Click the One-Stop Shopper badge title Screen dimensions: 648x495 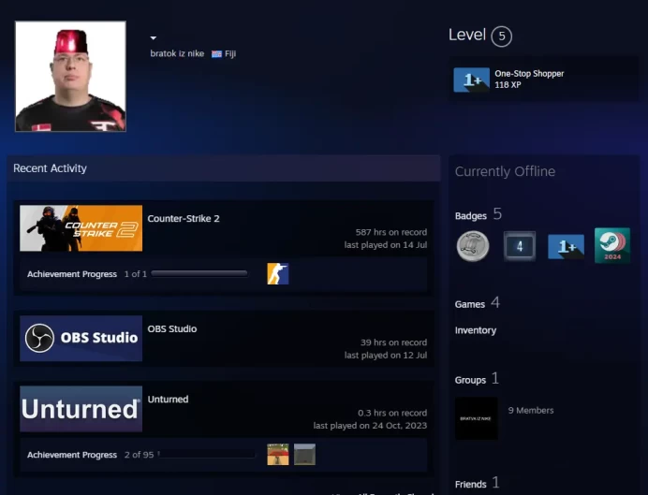point(529,74)
